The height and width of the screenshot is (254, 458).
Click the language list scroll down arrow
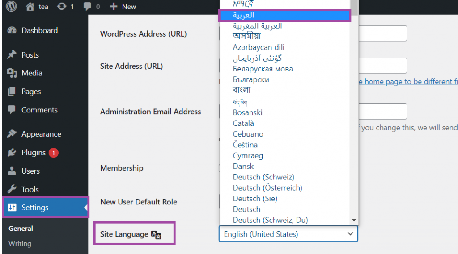(354, 220)
